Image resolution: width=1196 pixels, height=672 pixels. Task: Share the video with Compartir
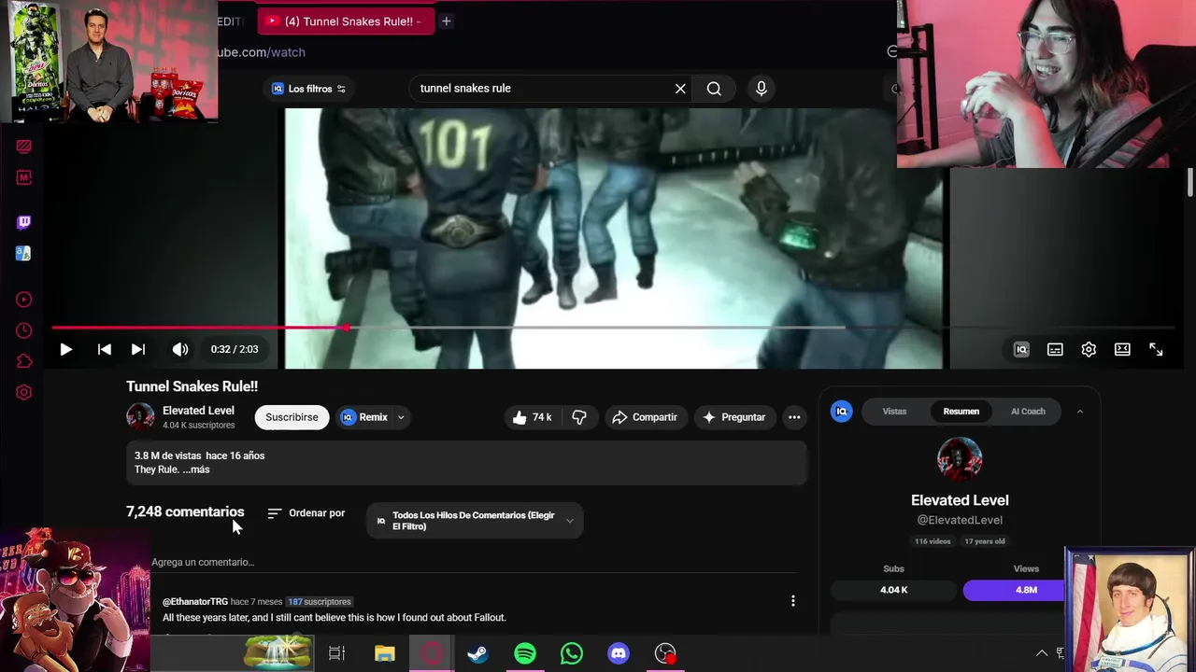[x=645, y=417]
